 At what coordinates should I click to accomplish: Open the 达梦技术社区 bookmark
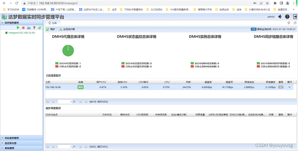click(x=92, y=9)
